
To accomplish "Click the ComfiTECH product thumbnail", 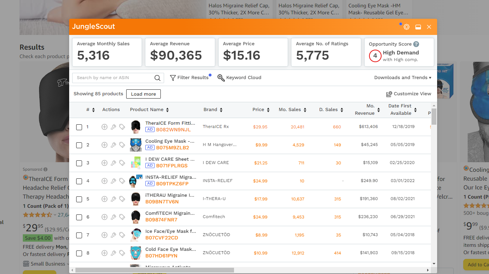I will [135, 217].
